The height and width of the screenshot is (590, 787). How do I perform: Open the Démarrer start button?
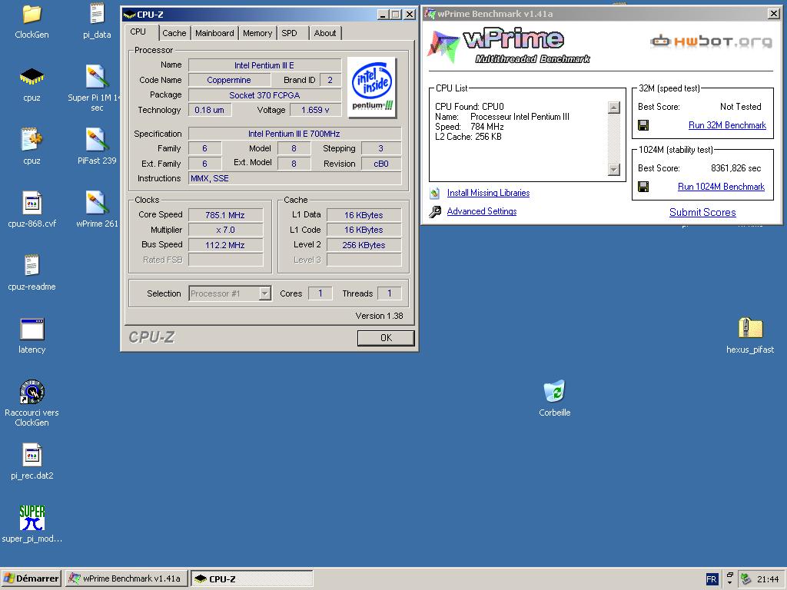[31, 578]
